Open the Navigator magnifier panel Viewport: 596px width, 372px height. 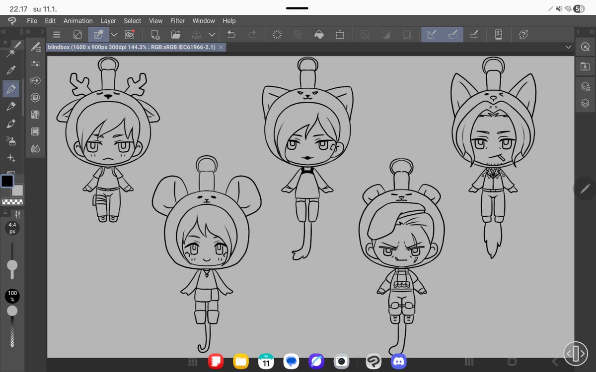click(586, 47)
